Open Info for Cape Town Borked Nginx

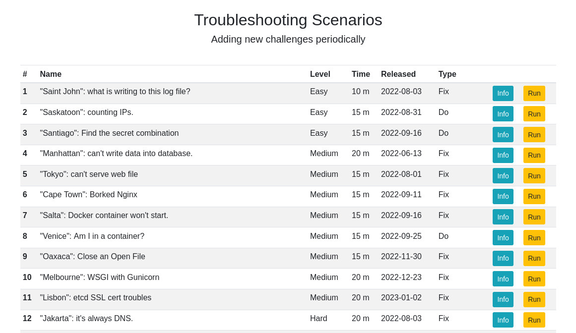pyautogui.click(x=503, y=196)
